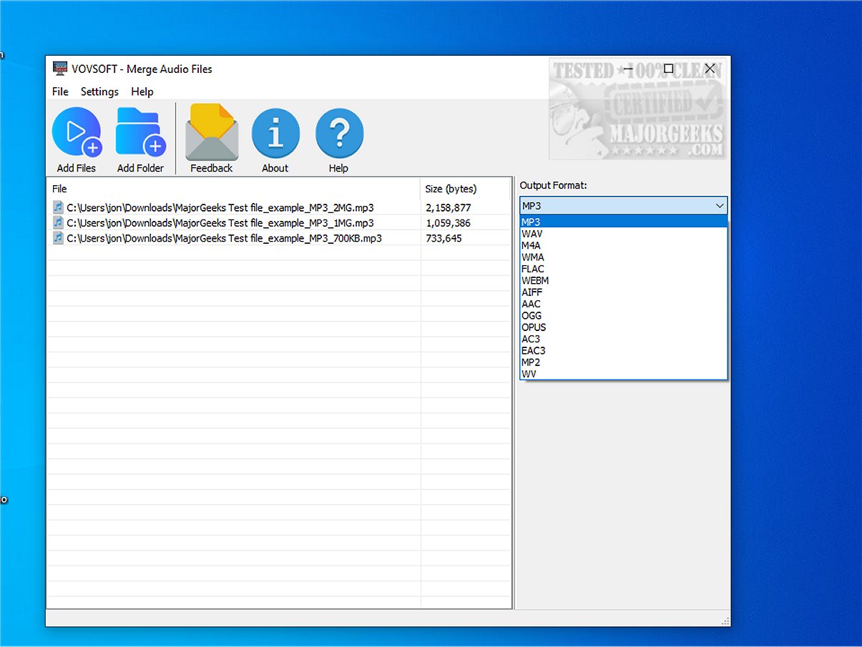Viewport: 862px width, 647px height.
Task: Choose MP2 output format
Action: click(x=624, y=362)
